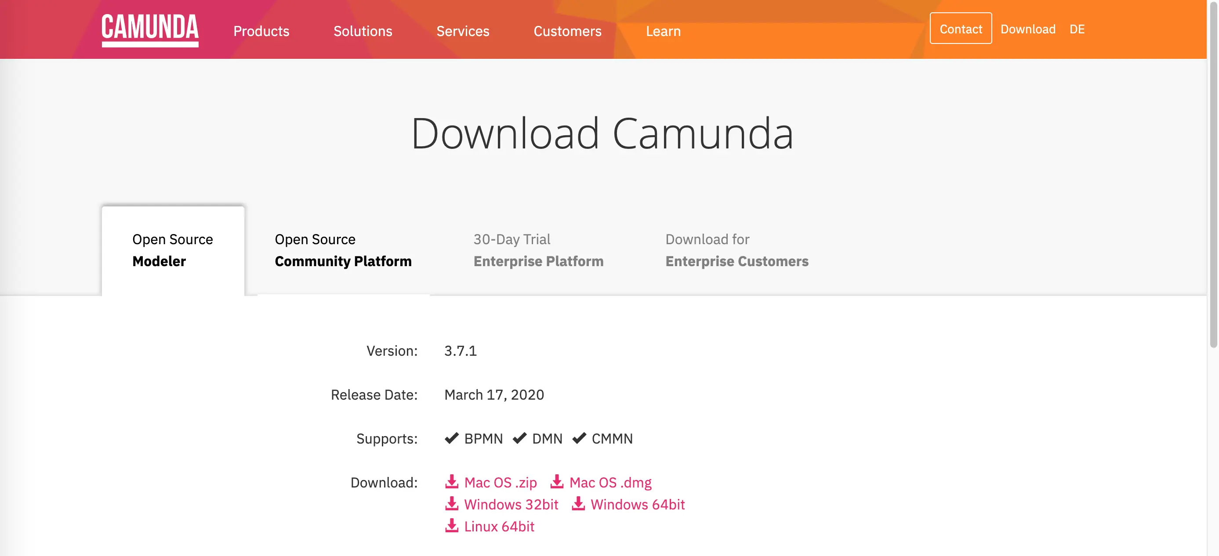1219x556 pixels.
Task: Open the Products menu
Action: (261, 31)
